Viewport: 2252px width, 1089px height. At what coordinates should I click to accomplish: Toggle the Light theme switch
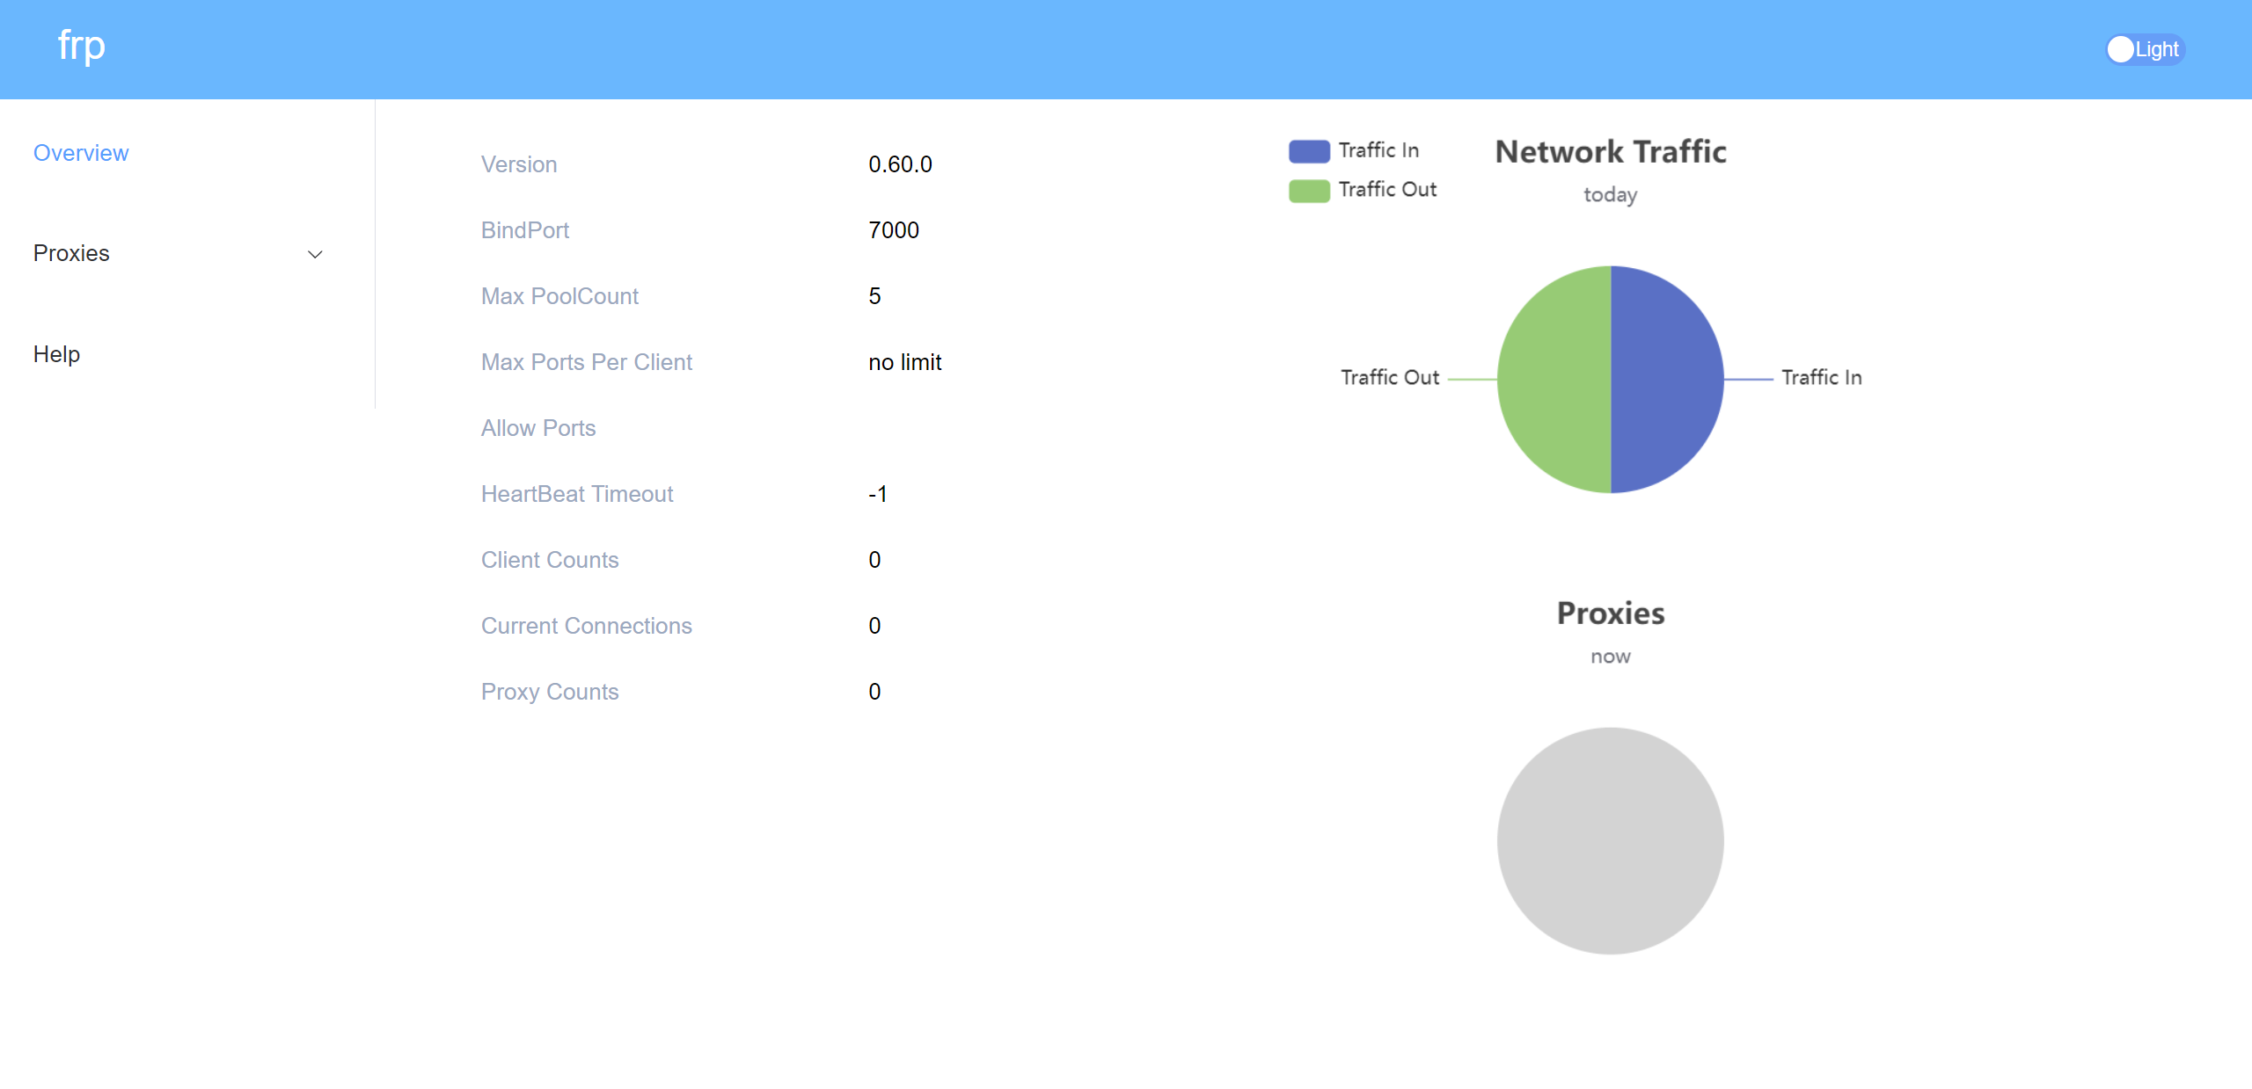(2144, 49)
